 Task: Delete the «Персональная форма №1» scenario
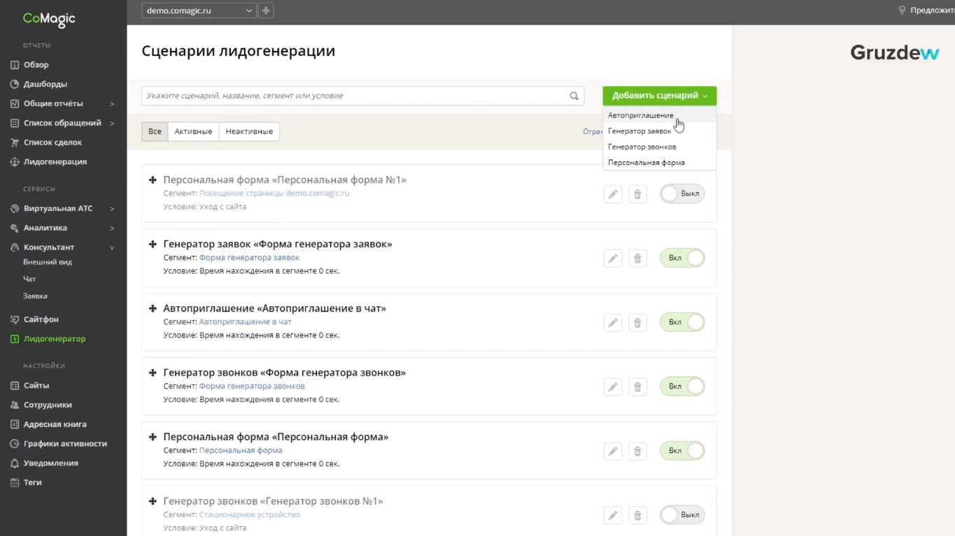[637, 194]
